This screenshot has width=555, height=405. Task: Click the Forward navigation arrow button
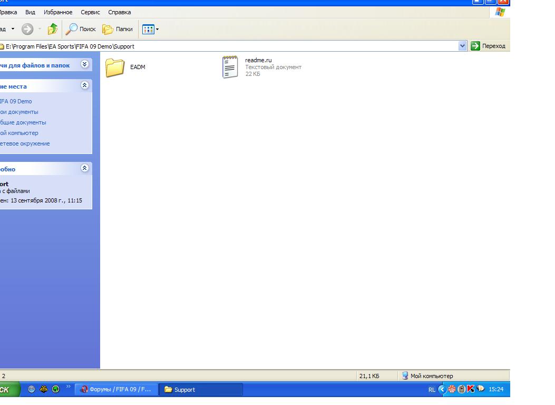[27, 29]
